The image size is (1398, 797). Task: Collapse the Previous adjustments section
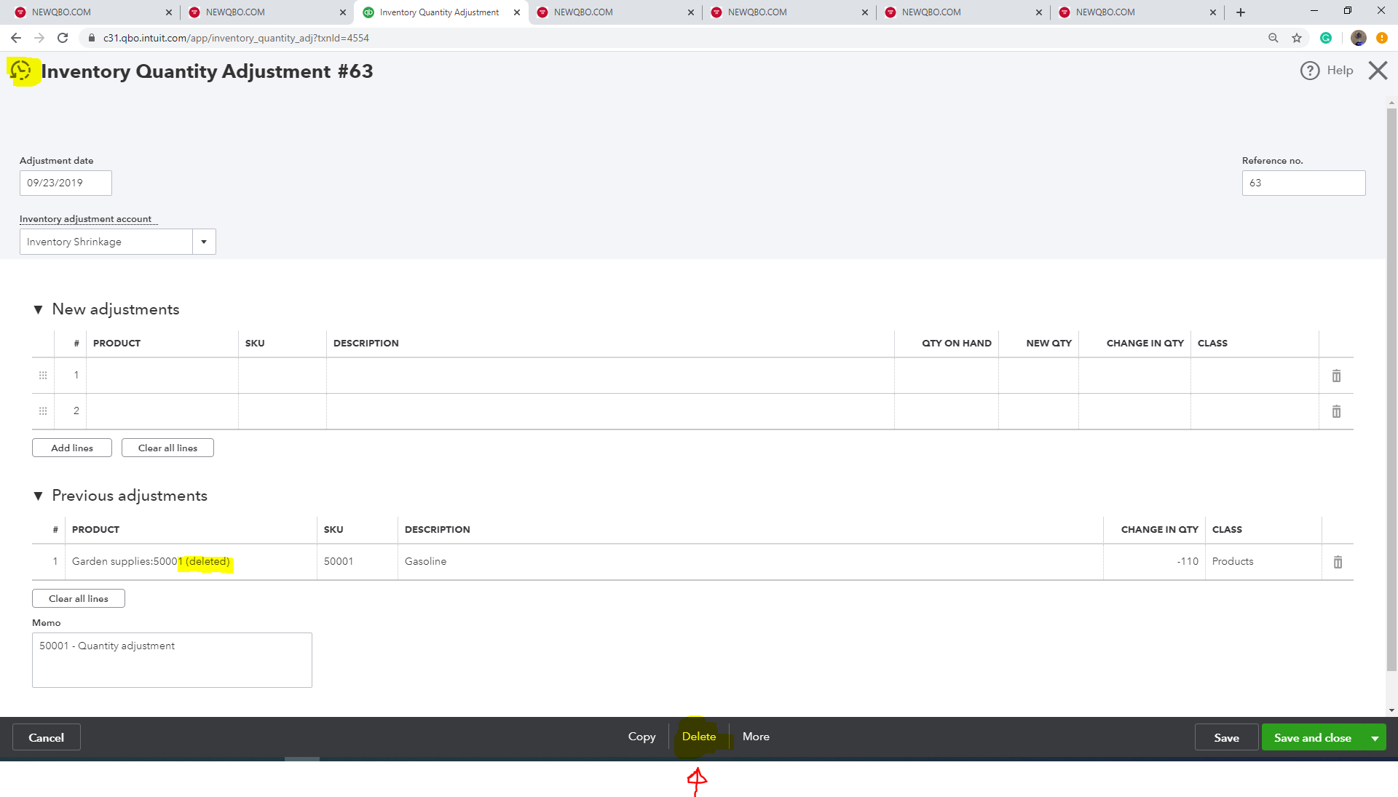pos(39,496)
